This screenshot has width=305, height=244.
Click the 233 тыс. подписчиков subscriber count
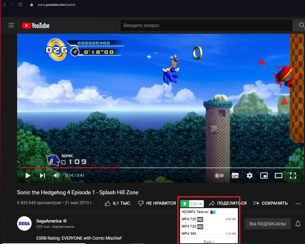[55, 227]
